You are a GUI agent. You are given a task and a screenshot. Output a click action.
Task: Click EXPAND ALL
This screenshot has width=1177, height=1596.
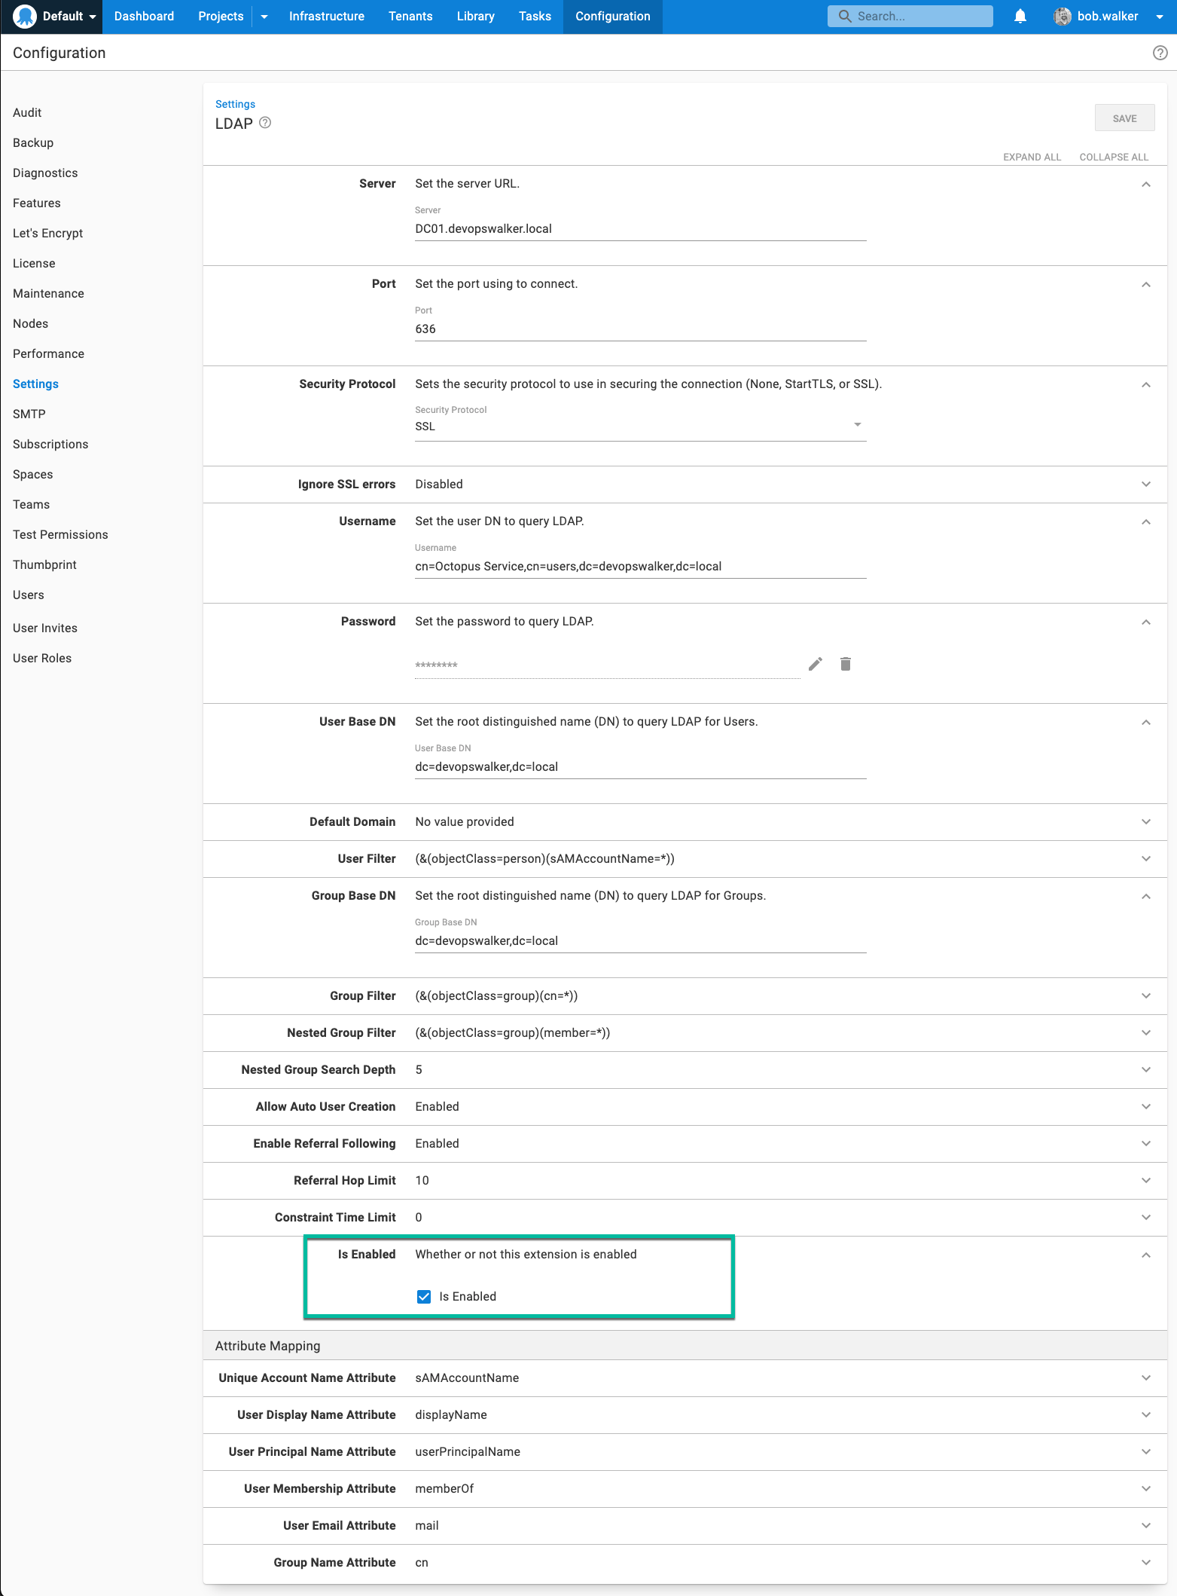click(1032, 157)
